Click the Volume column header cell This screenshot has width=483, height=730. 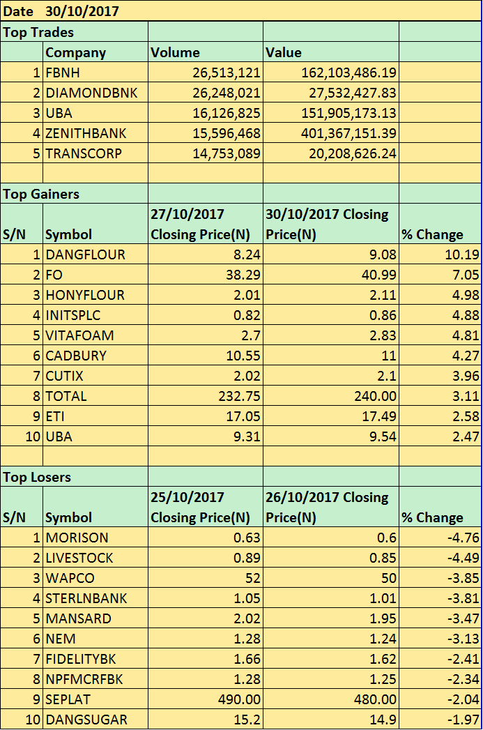tap(205, 52)
